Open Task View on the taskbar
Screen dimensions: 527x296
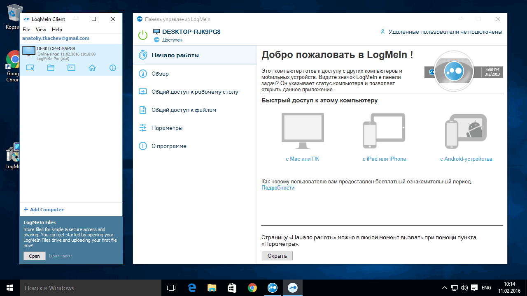point(171,288)
